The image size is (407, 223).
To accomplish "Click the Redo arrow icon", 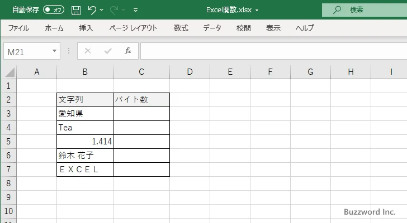I will (114, 10).
